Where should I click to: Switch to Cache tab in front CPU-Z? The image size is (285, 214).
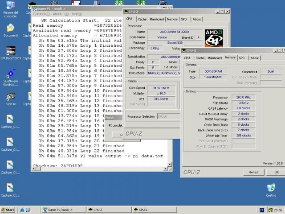(200, 58)
